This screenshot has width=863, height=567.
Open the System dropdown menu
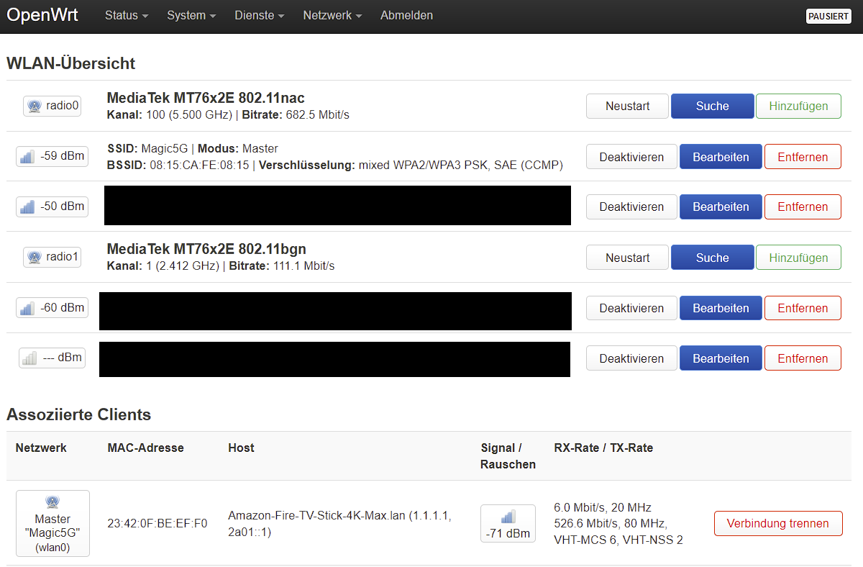coord(191,15)
